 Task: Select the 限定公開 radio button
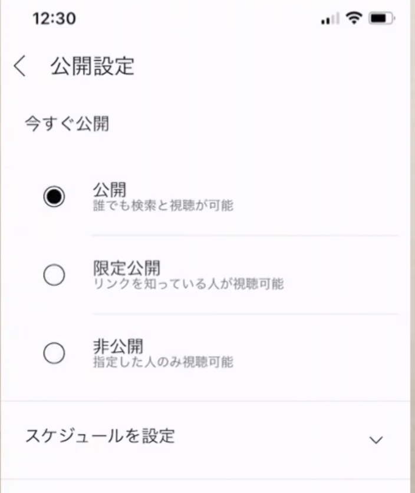54,275
